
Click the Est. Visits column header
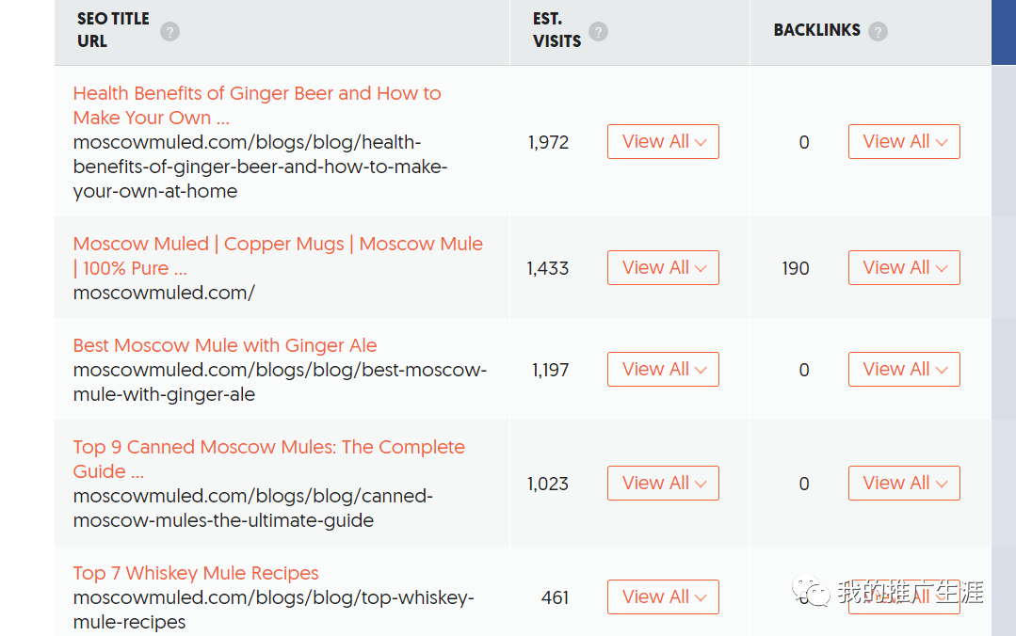[556, 30]
